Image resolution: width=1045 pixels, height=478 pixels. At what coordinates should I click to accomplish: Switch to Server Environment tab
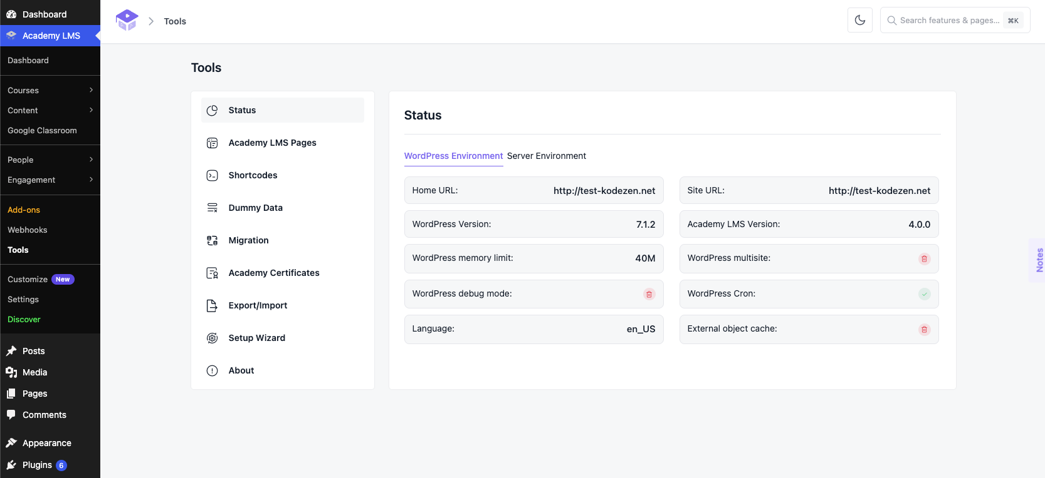[x=547, y=156]
